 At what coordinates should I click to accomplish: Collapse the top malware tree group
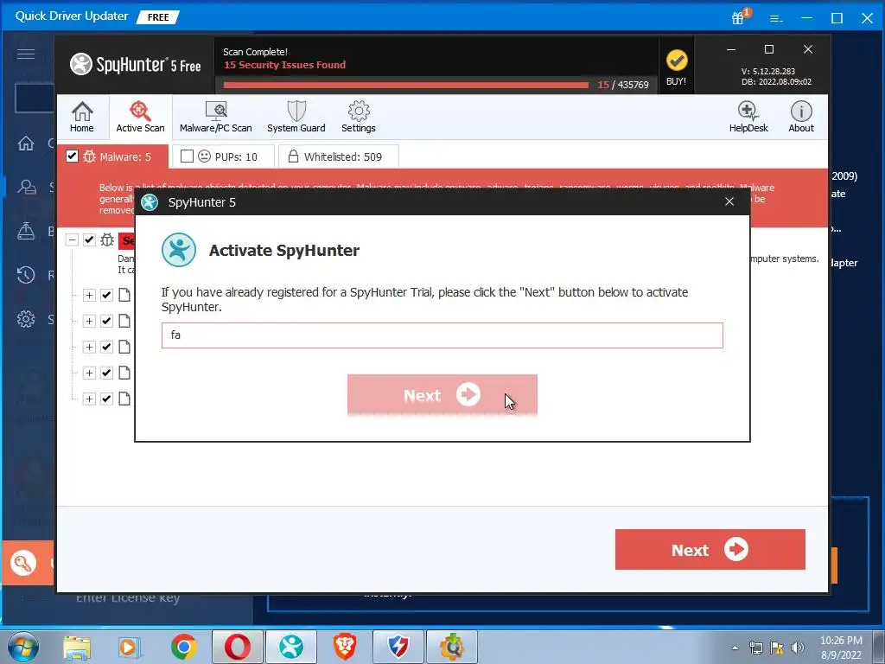click(x=72, y=240)
